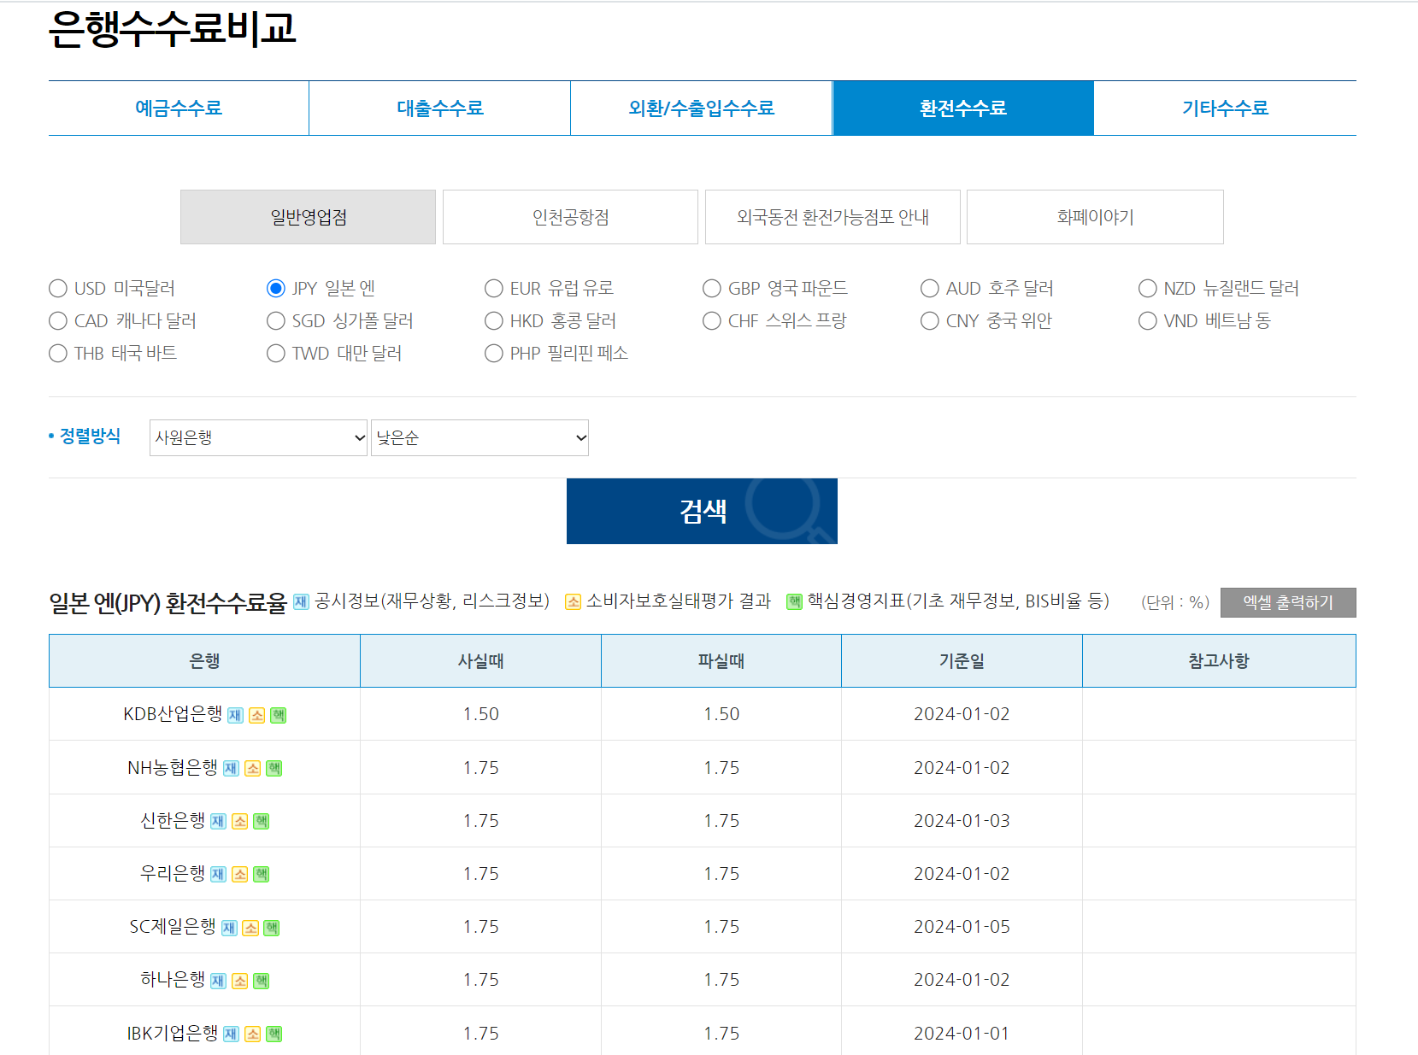Image resolution: width=1418 pixels, height=1055 pixels.
Task: Export table with 엑셀 출력하기 button
Action: [1288, 602]
